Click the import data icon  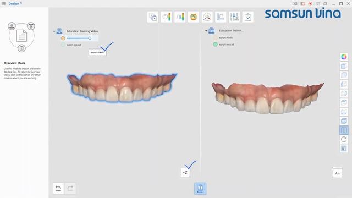click(12, 26)
